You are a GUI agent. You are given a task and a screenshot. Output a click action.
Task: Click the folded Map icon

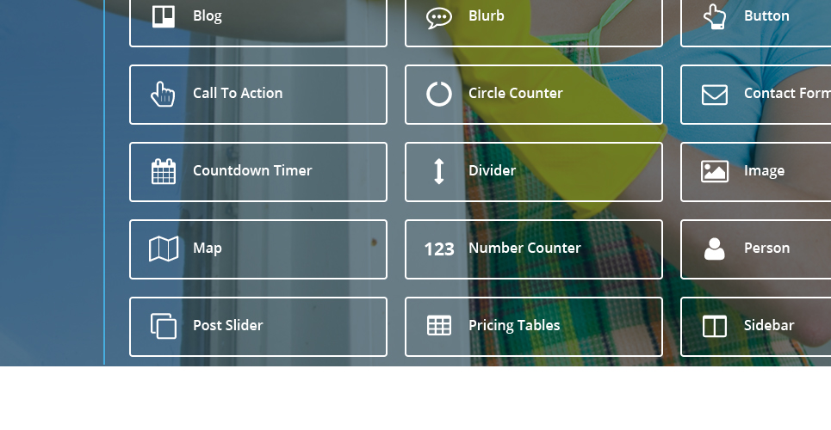(x=164, y=249)
